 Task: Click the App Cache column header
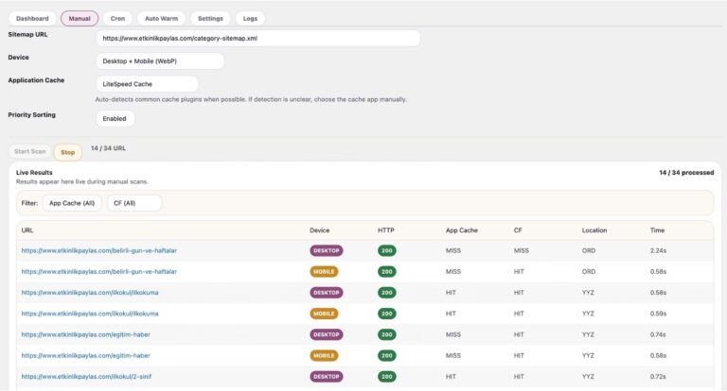pos(461,230)
